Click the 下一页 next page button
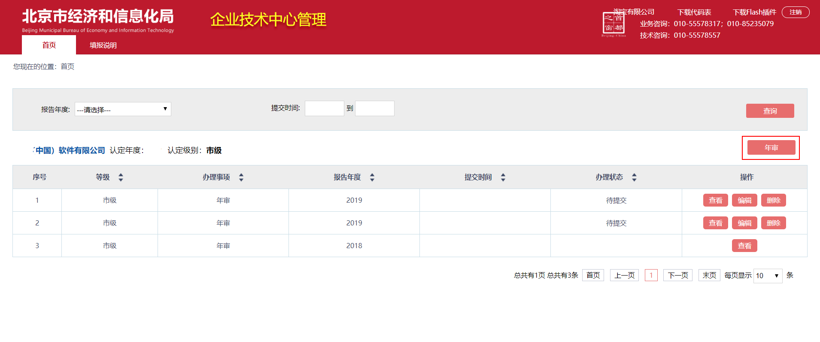820x342 pixels. (678, 275)
